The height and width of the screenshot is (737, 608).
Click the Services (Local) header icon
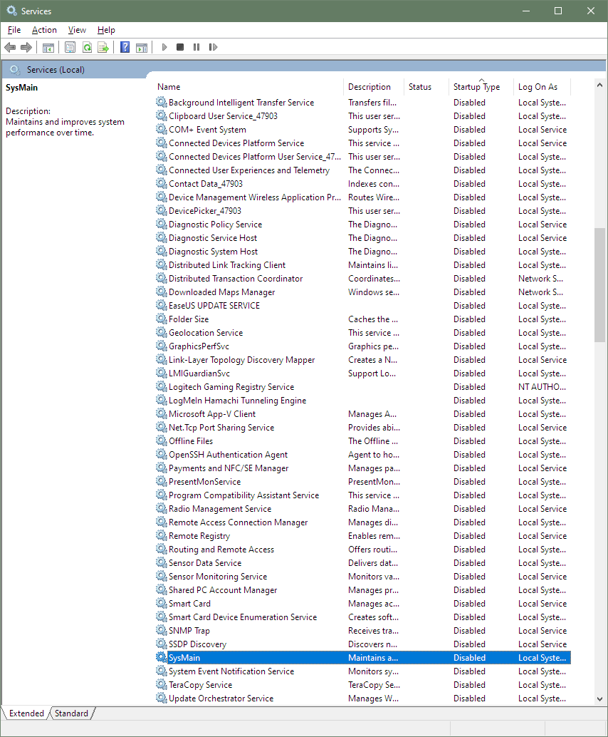coord(15,70)
